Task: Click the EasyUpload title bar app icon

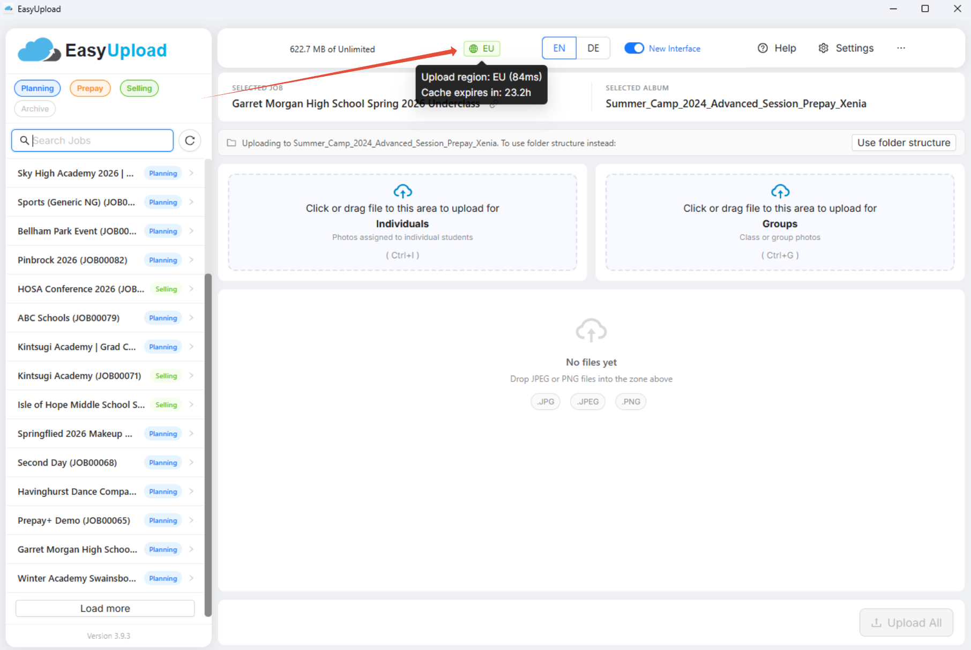Action: click(x=8, y=9)
